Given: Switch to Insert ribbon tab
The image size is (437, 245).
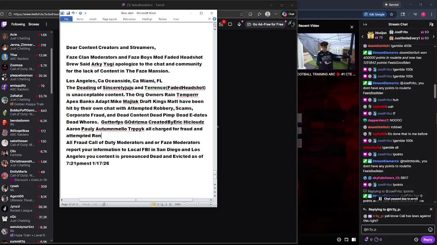Looking at the screenshot, I should pos(93,19).
